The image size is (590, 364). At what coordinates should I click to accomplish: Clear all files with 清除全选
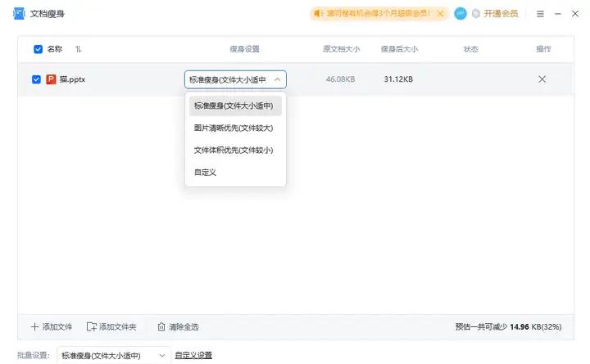(178, 326)
